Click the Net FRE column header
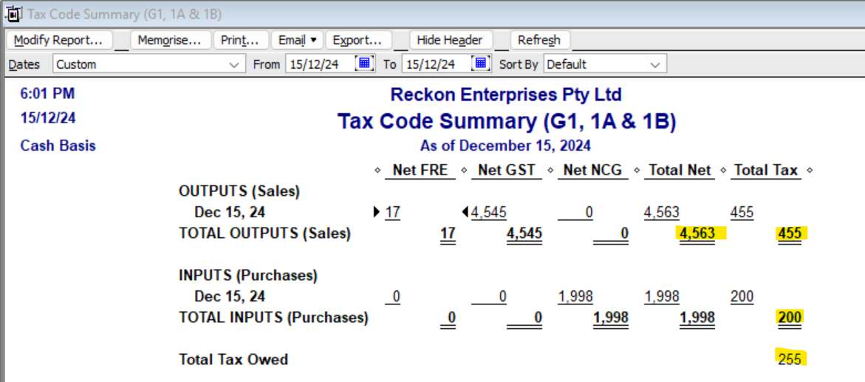Screen dimensions: 865x382 pyautogui.click(x=420, y=170)
